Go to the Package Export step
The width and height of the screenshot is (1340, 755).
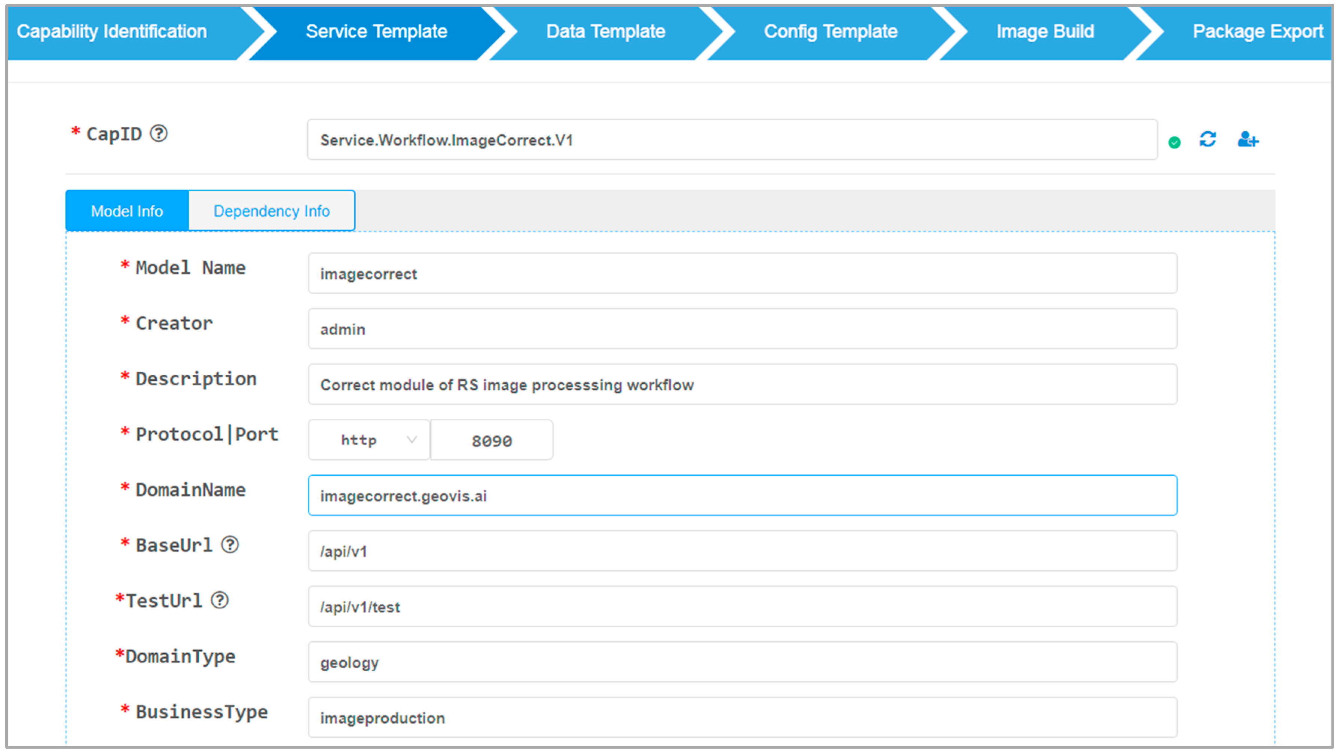pos(1257,32)
